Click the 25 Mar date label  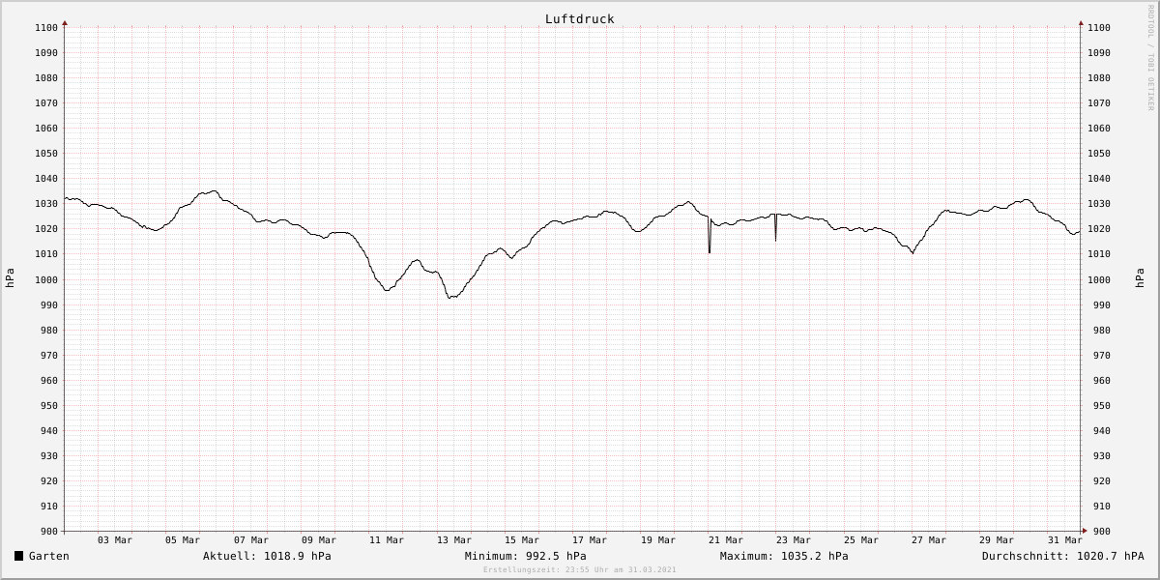point(861,540)
